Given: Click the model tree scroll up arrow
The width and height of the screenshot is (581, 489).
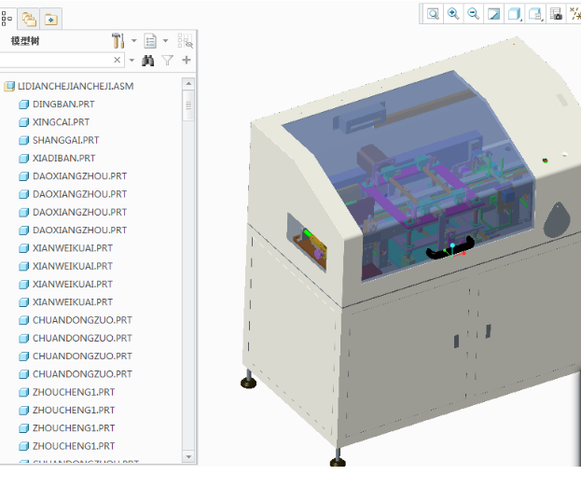Looking at the screenshot, I should 188,83.
